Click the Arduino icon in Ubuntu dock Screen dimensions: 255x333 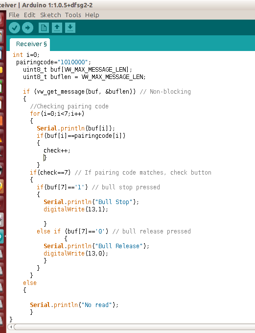pos(1,236)
